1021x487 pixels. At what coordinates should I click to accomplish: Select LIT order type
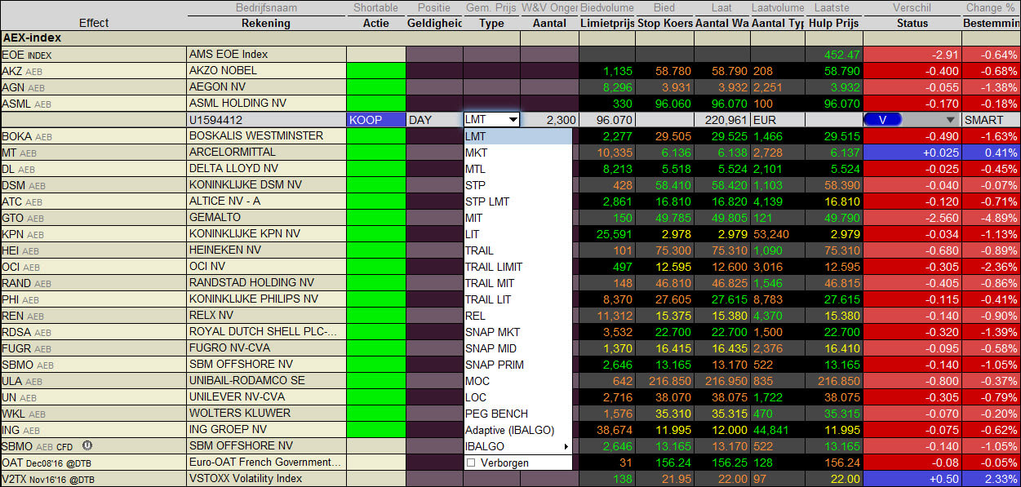pyautogui.click(x=518, y=234)
